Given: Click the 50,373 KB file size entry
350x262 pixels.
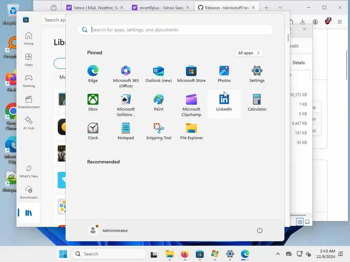Looking at the screenshot, I should [298, 95].
